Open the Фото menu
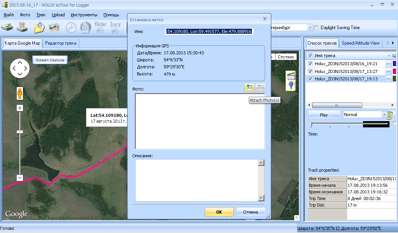 coord(25,15)
